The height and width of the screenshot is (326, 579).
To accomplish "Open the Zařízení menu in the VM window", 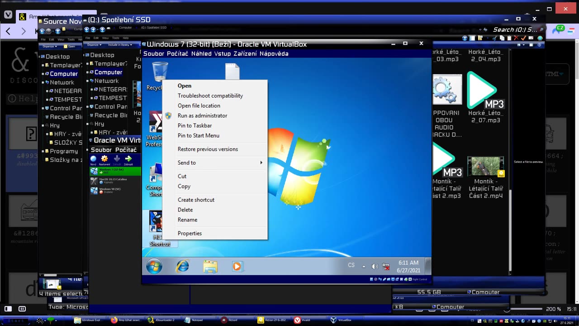I will pos(245,53).
